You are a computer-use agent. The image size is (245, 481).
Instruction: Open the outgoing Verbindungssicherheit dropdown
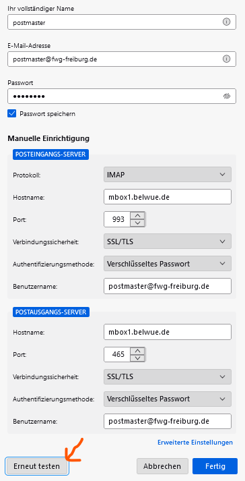(168, 376)
